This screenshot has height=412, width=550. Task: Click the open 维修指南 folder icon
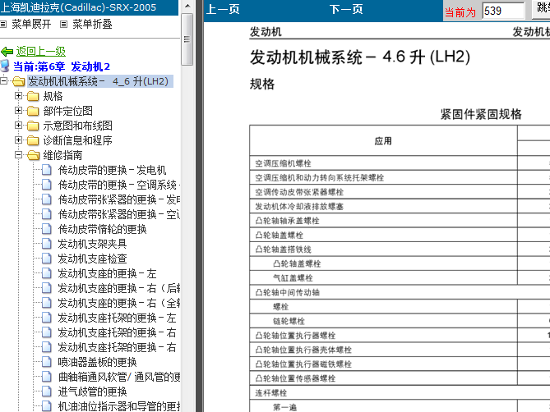click(34, 155)
